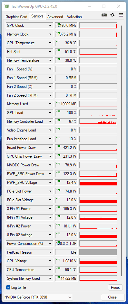Click the Power Consumption value 120.3 % TDP
Viewport: 128px width, 304px height.
pos(66,244)
